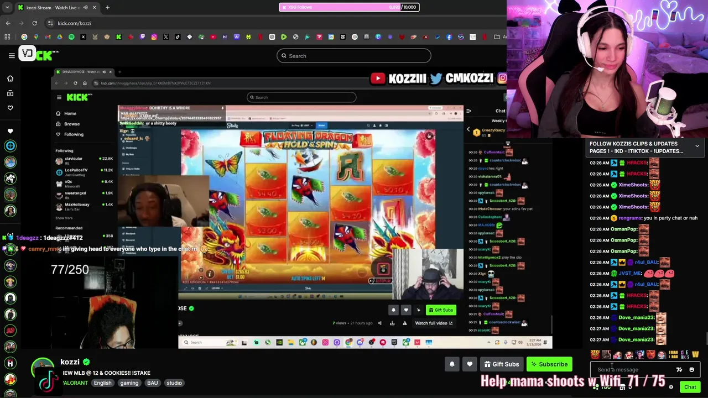Open the Twitch bookmark icon
The width and height of the screenshot is (708, 398).
tap(142, 37)
